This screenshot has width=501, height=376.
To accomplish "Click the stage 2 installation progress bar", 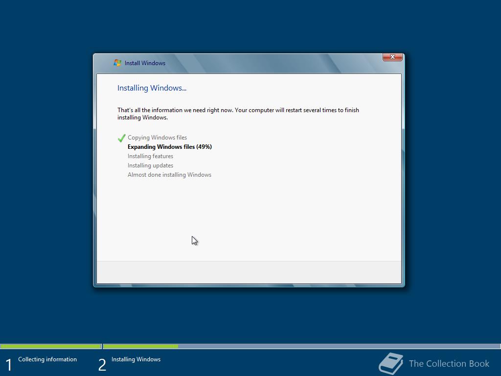I will [x=301, y=346].
